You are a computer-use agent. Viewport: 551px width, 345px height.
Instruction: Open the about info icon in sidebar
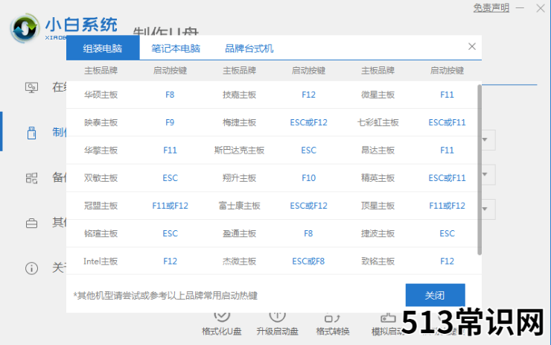coord(31,268)
